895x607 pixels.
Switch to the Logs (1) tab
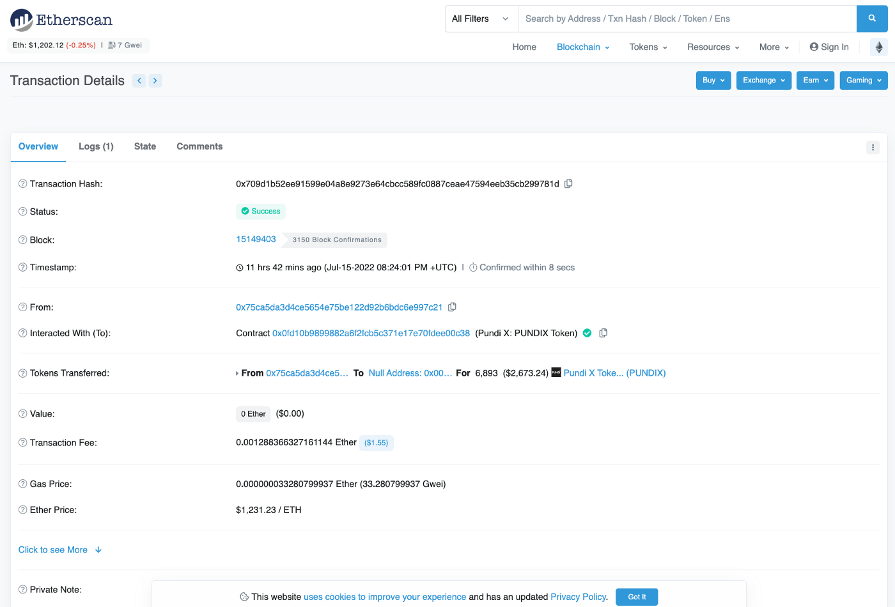click(96, 146)
